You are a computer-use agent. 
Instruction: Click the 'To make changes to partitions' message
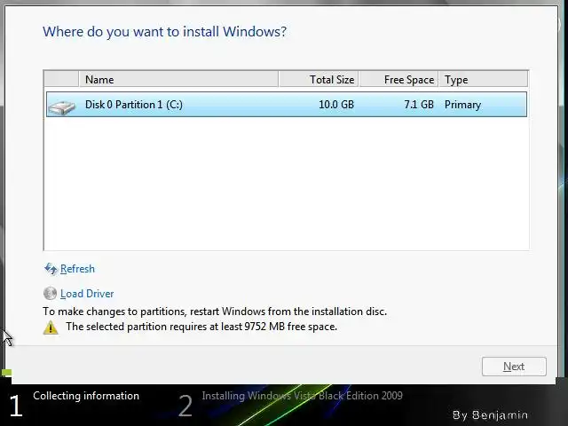point(215,312)
